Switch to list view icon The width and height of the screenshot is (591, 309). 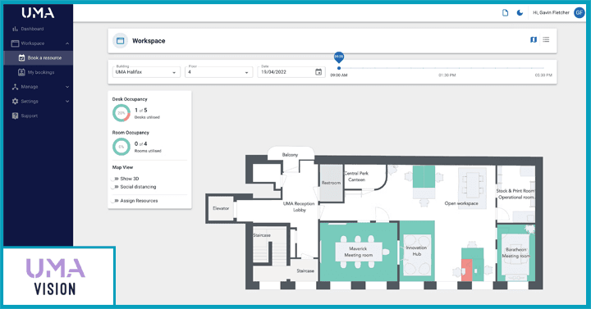(x=546, y=39)
